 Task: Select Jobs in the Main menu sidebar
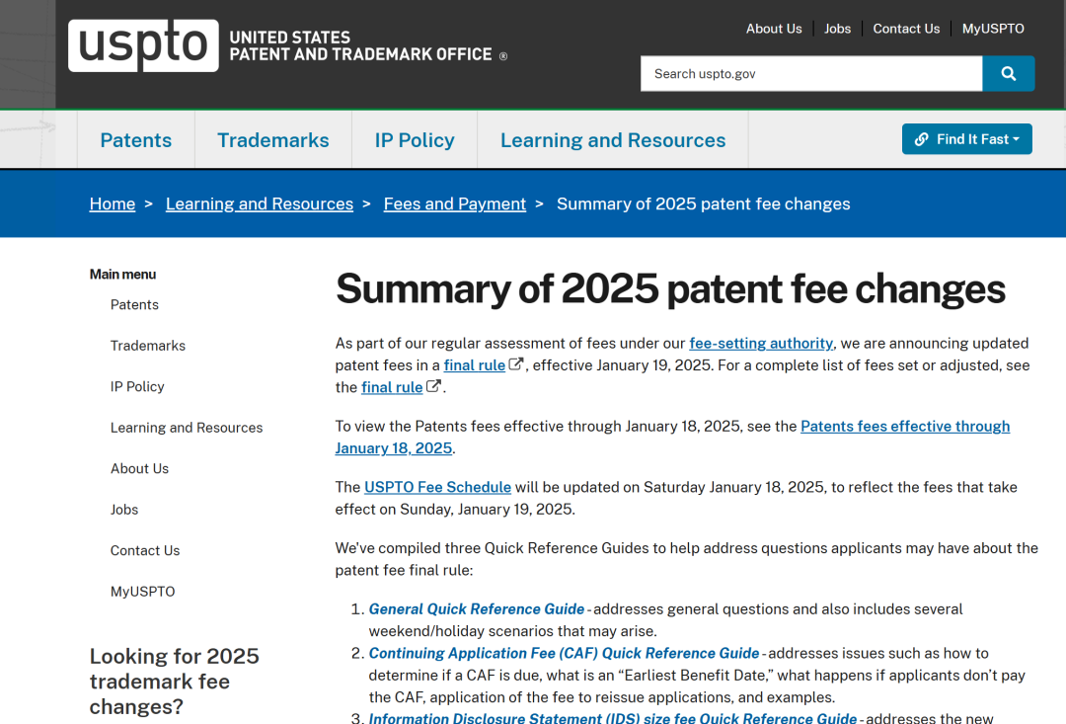point(124,510)
